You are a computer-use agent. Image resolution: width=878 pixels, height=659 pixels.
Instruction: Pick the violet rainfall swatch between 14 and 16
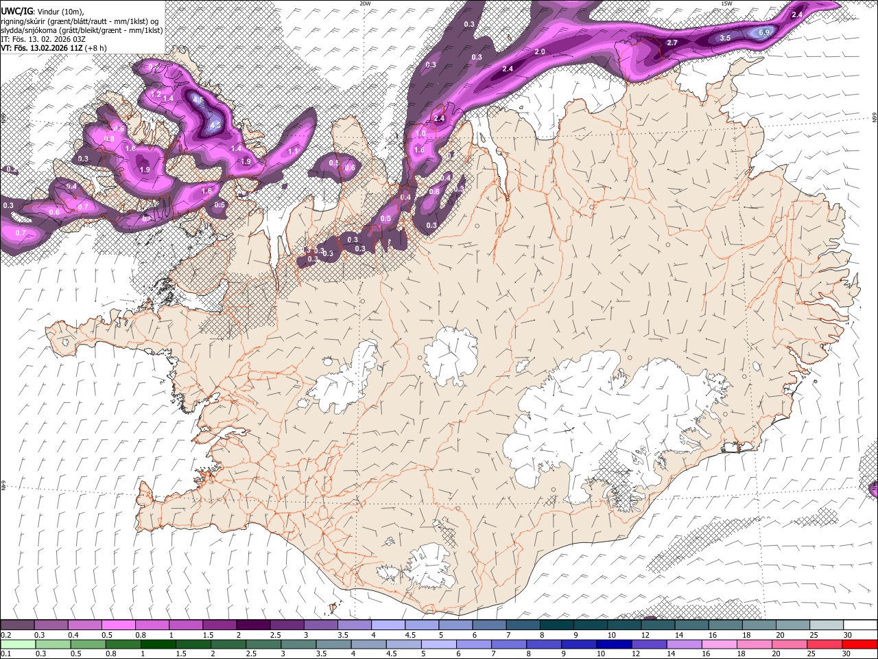(684, 645)
